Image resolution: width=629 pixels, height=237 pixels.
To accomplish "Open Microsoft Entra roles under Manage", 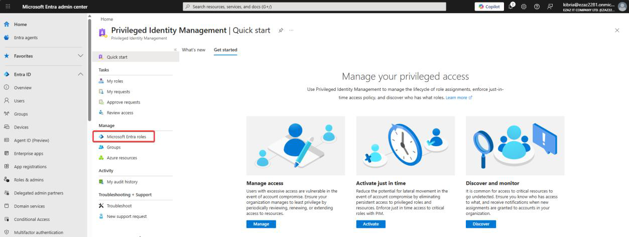I will pos(123,137).
